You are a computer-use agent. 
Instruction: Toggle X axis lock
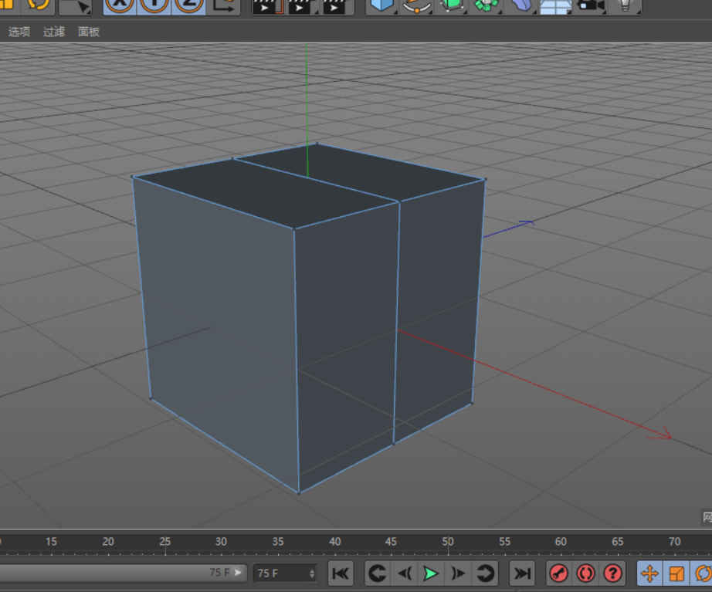(120, 5)
